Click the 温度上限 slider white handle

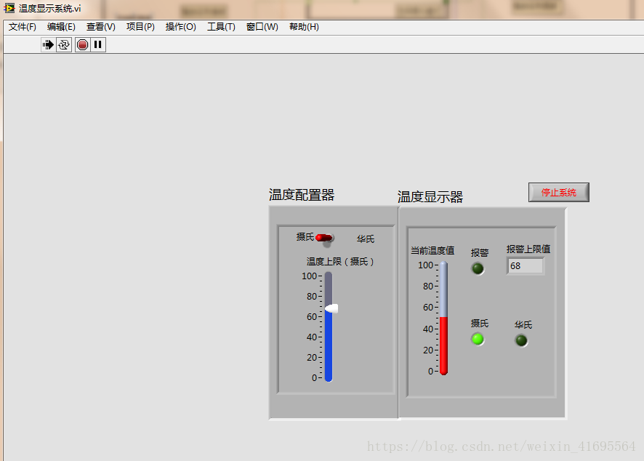click(x=331, y=308)
